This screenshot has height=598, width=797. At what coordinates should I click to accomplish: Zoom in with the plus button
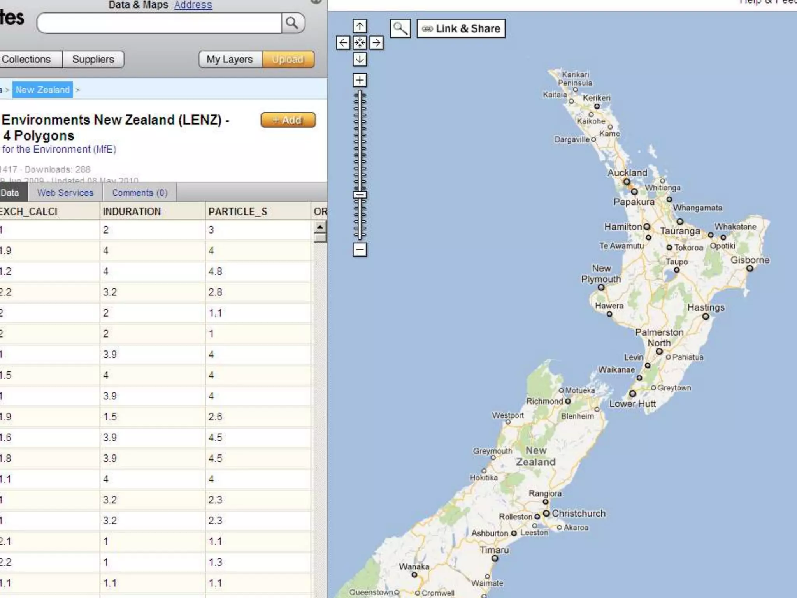click(360, 80)
